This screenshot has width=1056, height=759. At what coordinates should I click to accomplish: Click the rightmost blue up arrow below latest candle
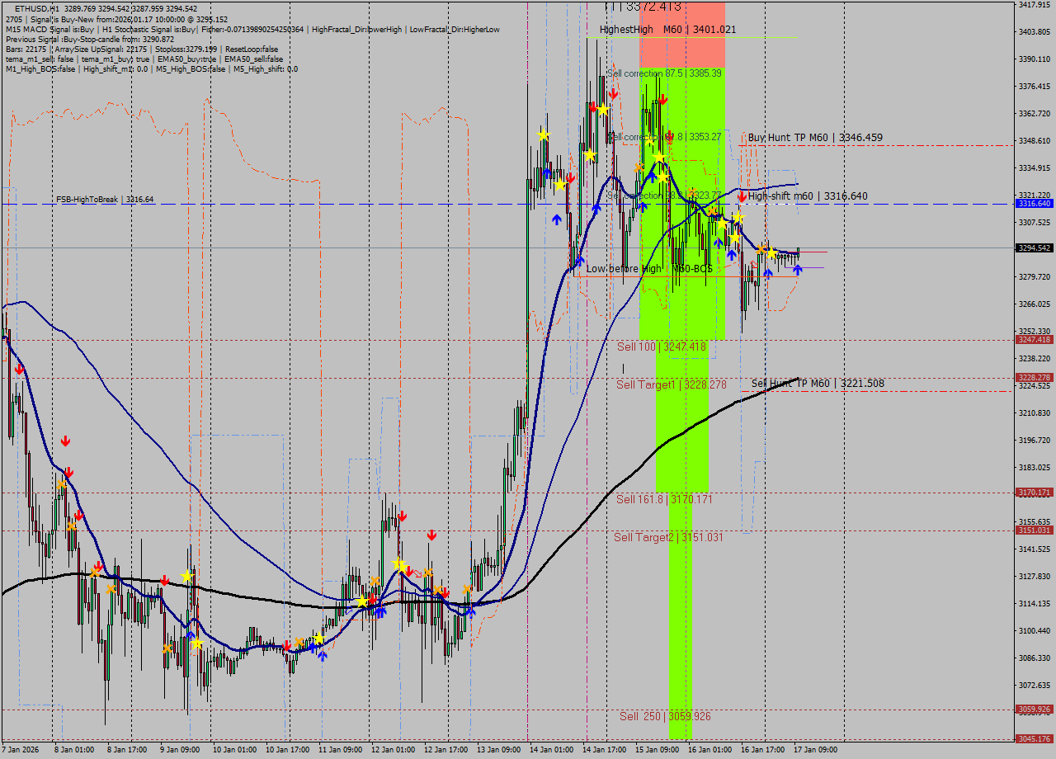click(x=798, y=269)
